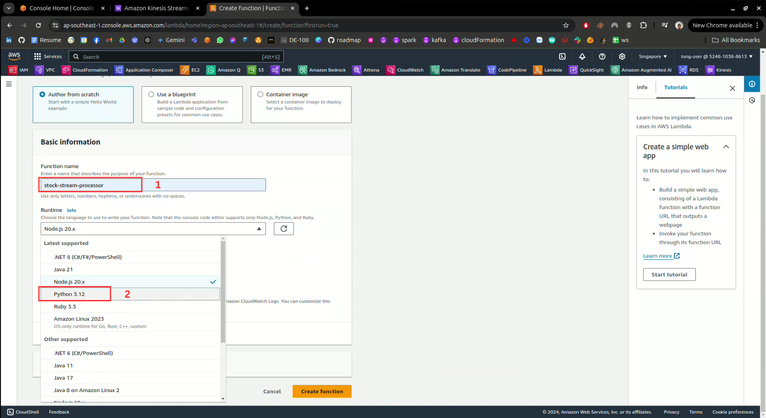Choose the Container image option
Screen dimensions: 766x418
point(260,94)
